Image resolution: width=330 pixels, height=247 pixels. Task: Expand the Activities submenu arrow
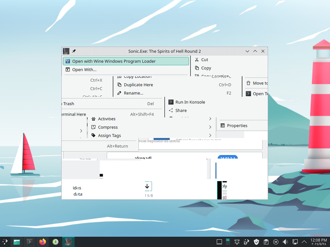pyautogui.click(x=210, y=119)
